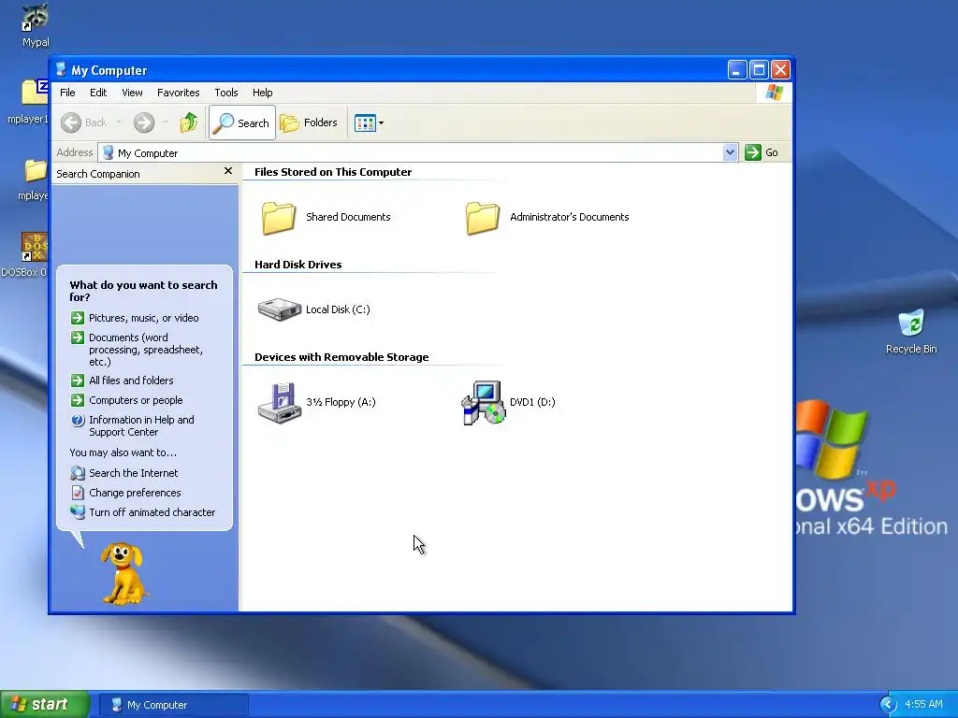This screenshot has height=718, width=958.
Task: Click the question mark Help icon
Action: pyautogui.click(x=78, y=420)
